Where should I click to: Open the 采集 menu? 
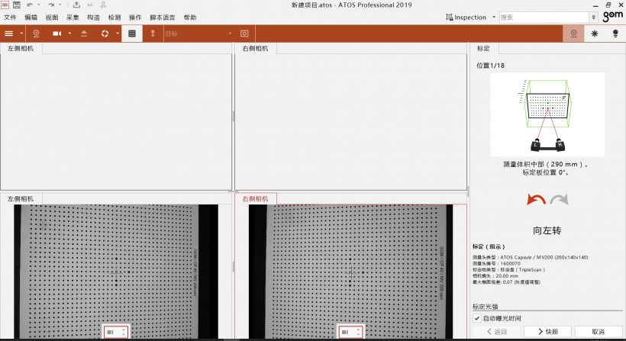[x=73, y=17]
